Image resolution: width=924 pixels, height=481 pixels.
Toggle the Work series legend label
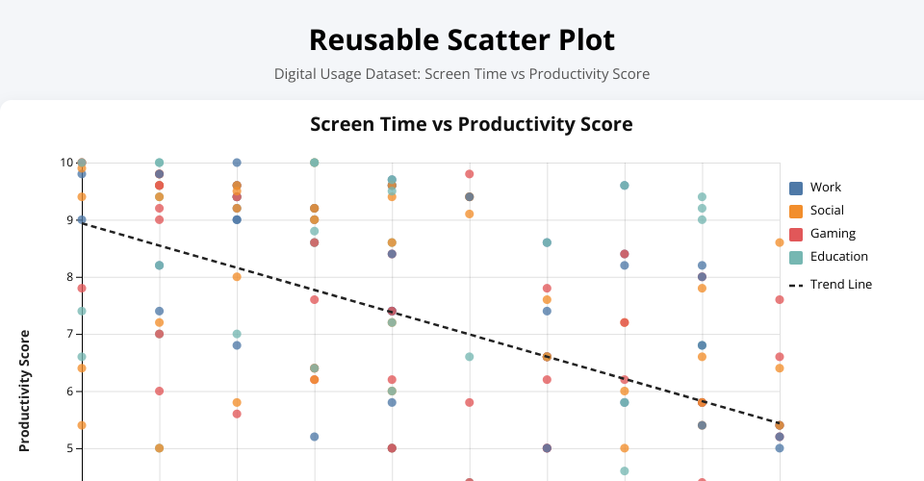click(x=826, y=188)
